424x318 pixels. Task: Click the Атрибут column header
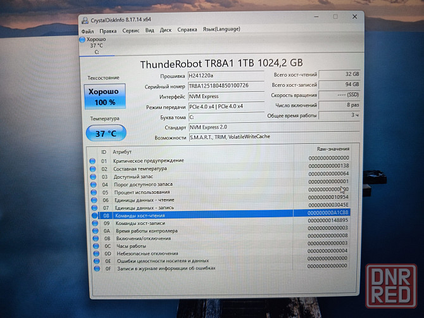122,152
